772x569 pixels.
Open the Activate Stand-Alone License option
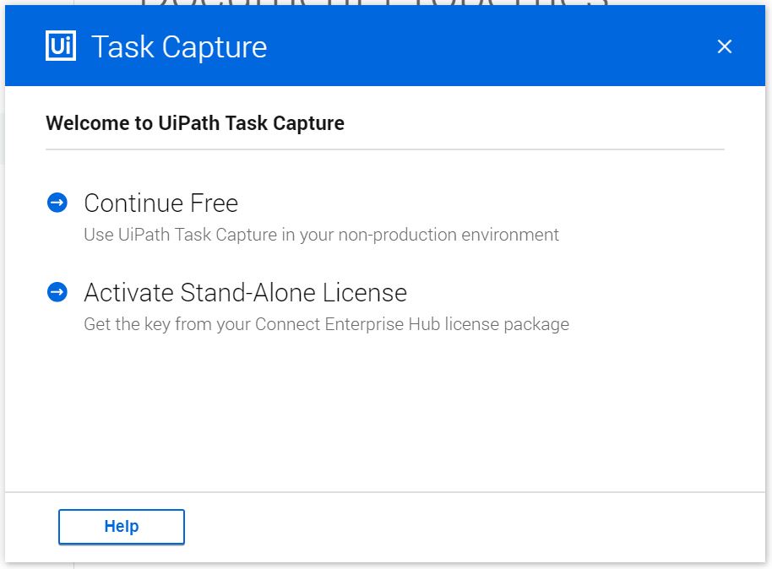245,292
